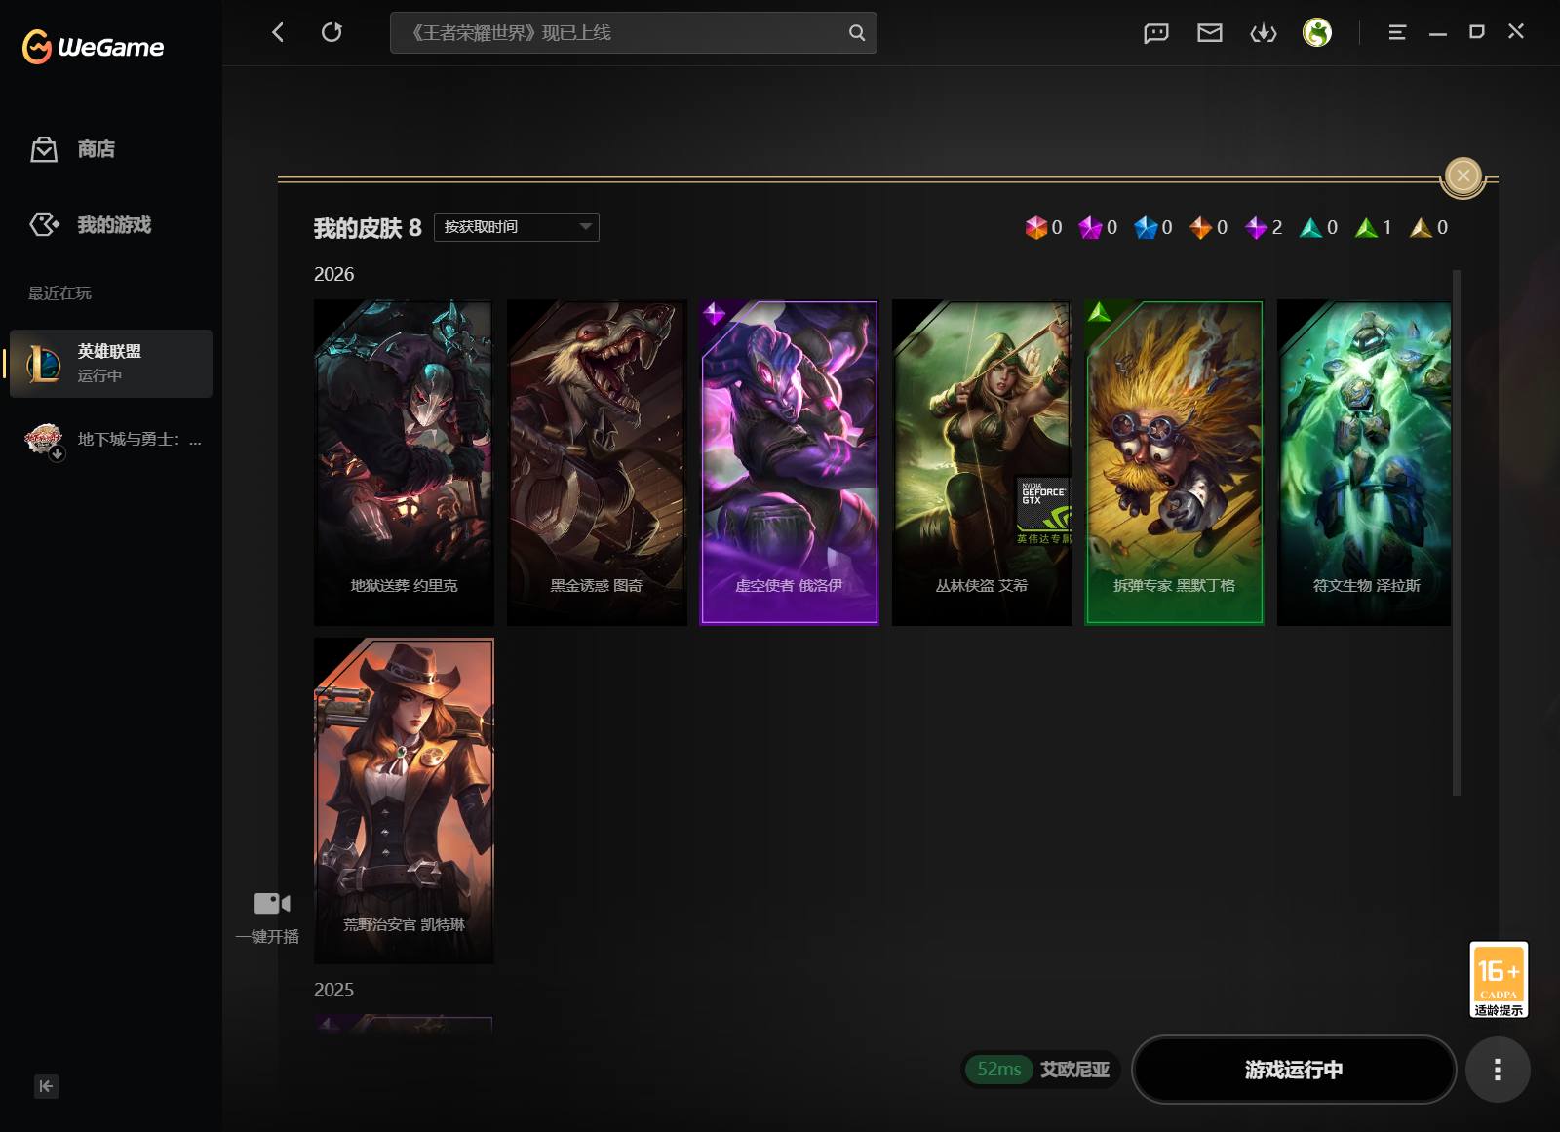Click the 我的皮肤 8 title
Image resolution: width=1560 pixels, height=1132 pixels.
point(368,228)
